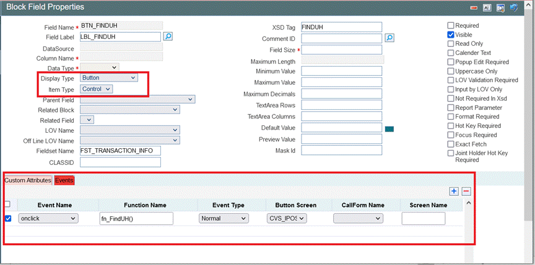Open the Display Type Button dropdown
This screenshot has width=535, height=265.
pyautogui.click(x=109, y=78)
